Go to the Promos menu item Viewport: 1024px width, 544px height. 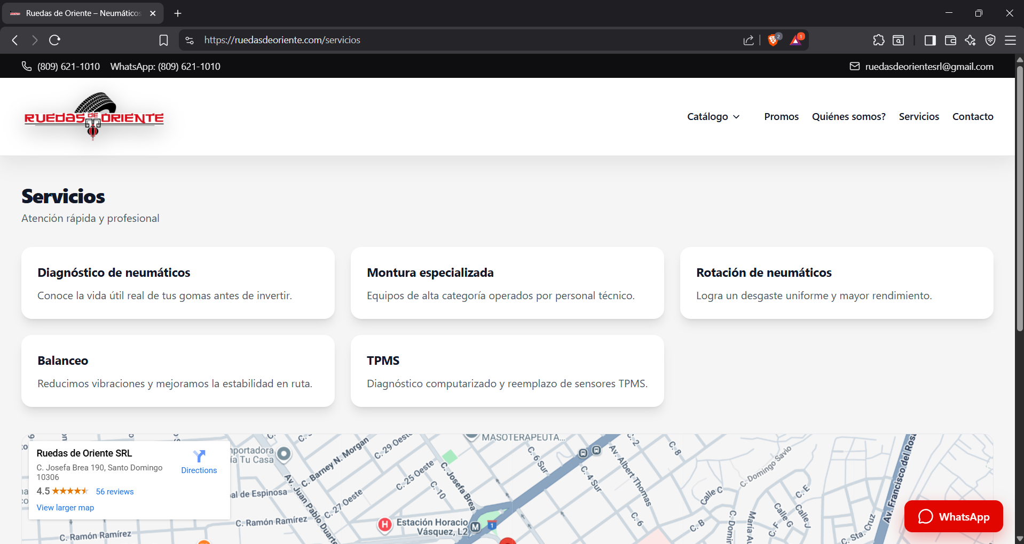pyautogui.click(x=781, y=116)
